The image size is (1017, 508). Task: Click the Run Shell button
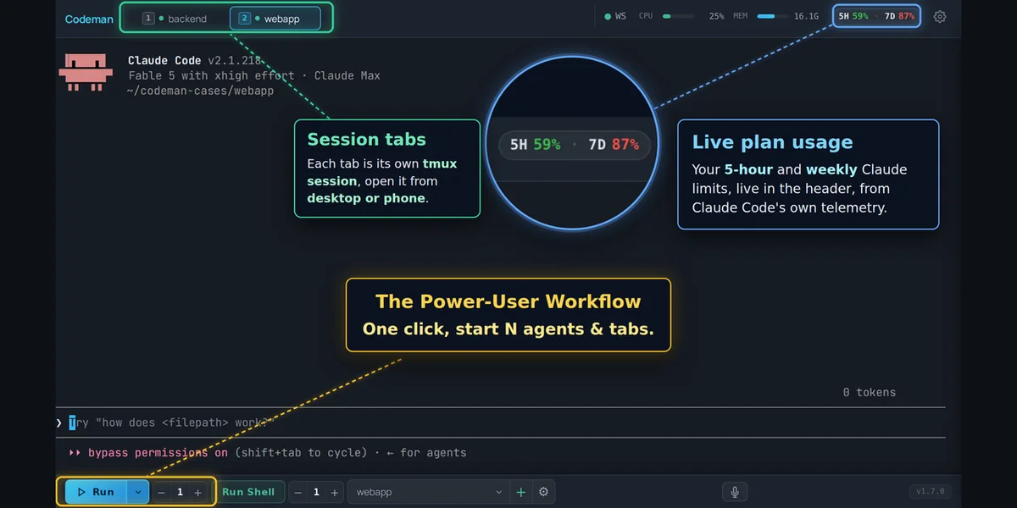tap(248, 492)
